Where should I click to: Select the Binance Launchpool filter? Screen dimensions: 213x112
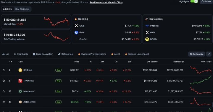137,54
